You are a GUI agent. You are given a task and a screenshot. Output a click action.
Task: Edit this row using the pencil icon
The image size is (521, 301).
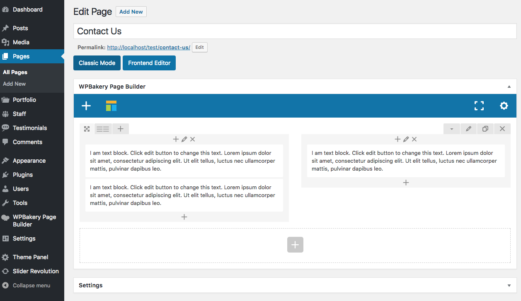tap(468, 129)
